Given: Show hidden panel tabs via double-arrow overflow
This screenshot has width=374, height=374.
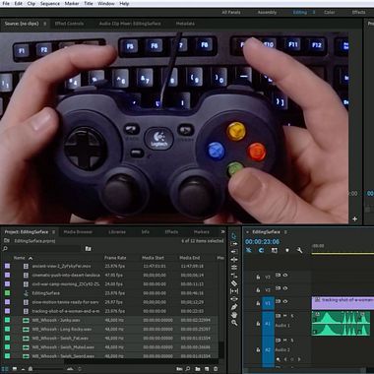Looking at the screenshot, I should 222,231.
